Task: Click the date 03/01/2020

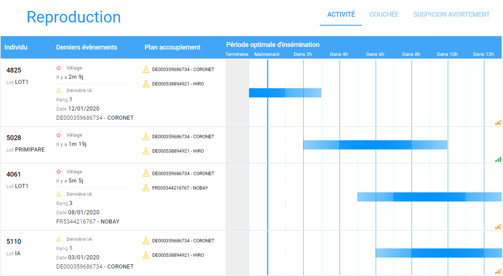Action: 84,257
